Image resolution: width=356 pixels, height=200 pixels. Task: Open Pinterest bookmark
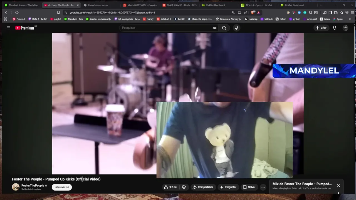tap(19, 19)
